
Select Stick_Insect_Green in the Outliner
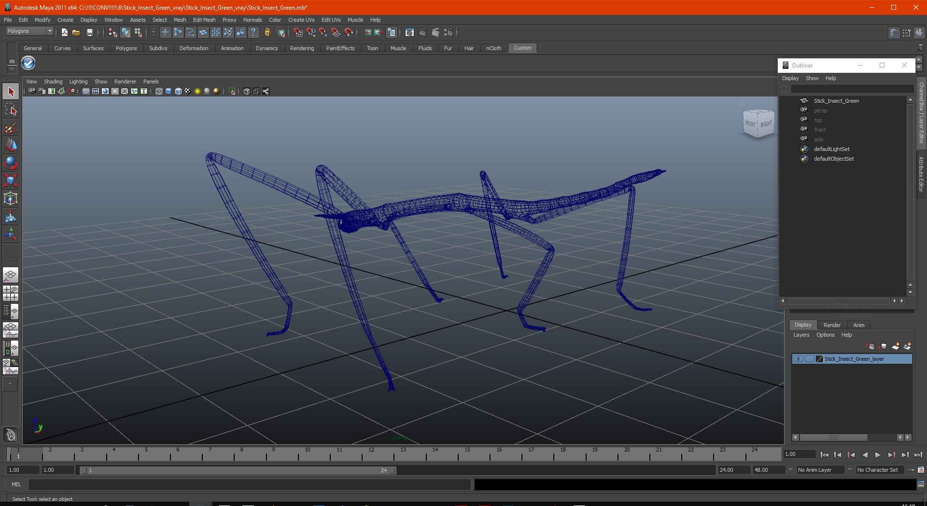click(836, 101)
